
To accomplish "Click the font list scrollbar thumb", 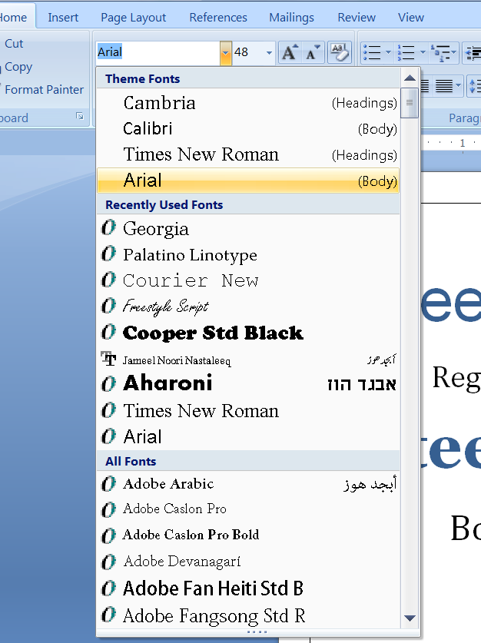I will click(x=410, y=102).
